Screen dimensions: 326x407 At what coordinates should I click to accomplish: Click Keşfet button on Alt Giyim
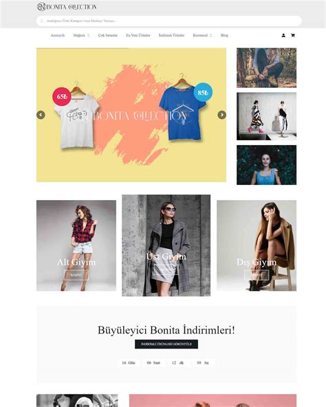pos(76,275)
